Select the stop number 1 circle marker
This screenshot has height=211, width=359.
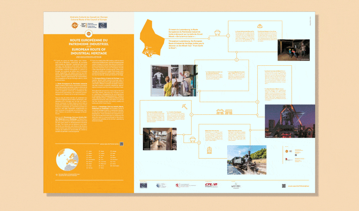[228, 36]
